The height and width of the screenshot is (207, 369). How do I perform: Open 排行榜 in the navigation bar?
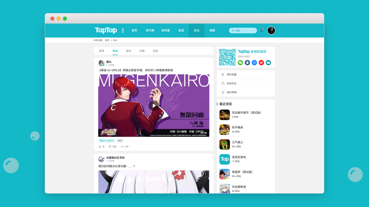click(150, 31)
